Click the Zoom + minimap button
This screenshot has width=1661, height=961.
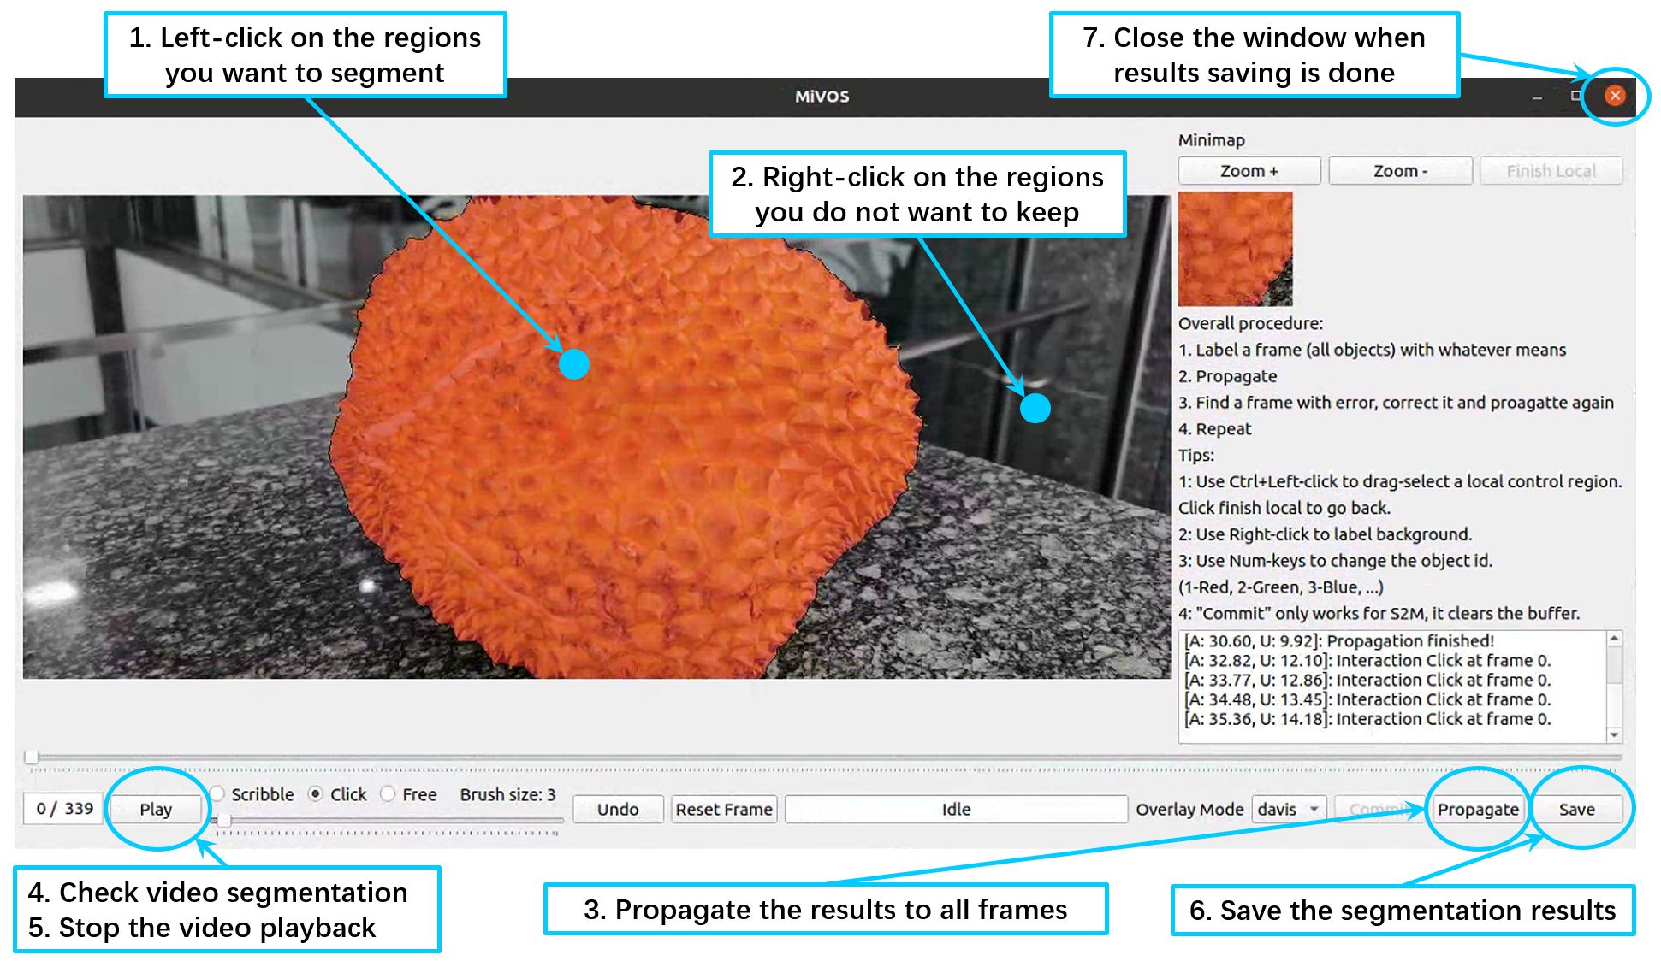click(1249, 171)
